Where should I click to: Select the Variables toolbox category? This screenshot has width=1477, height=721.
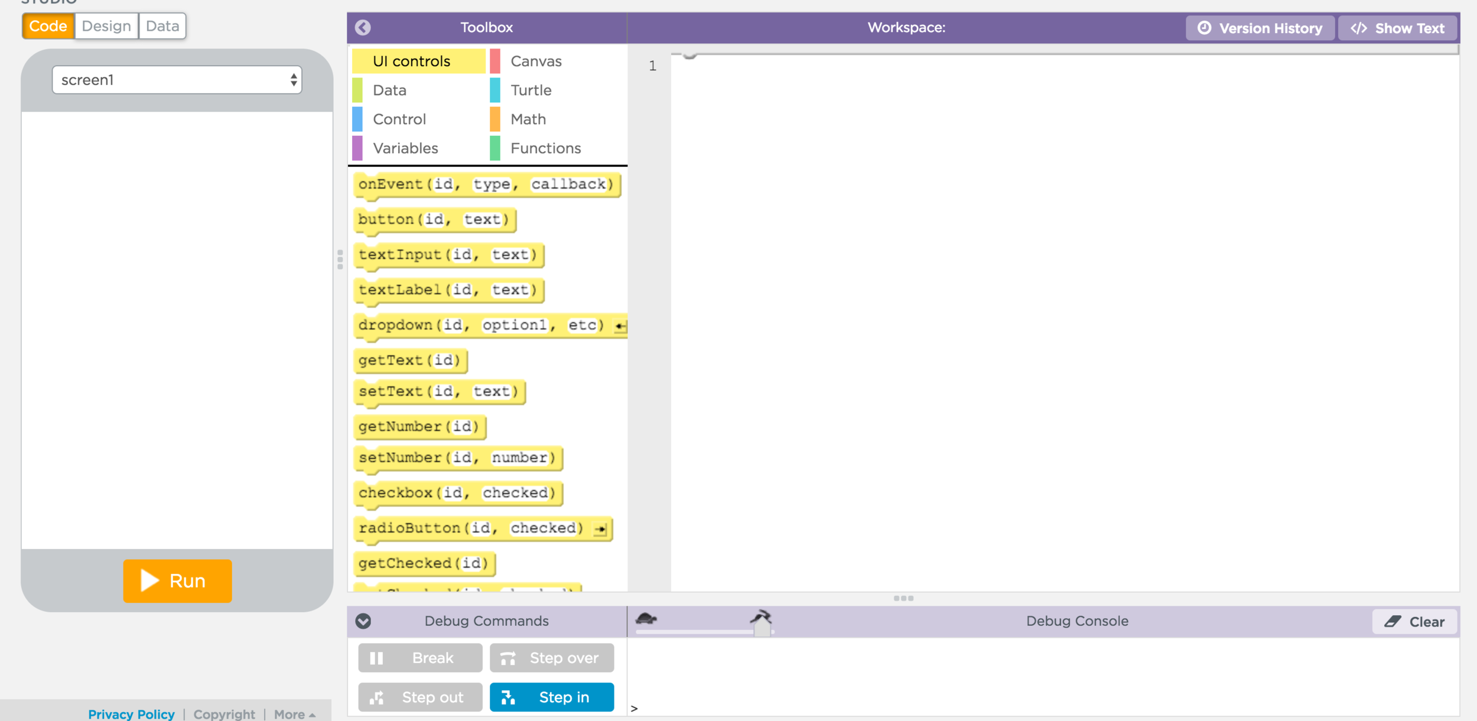pos(405,148)
